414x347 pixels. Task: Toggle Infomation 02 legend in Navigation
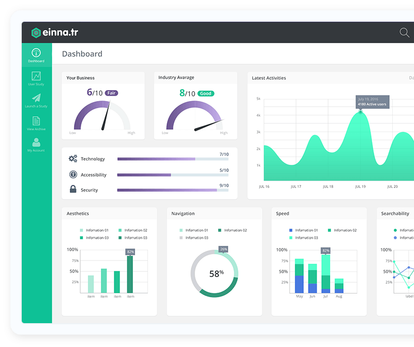pos(232,230)
